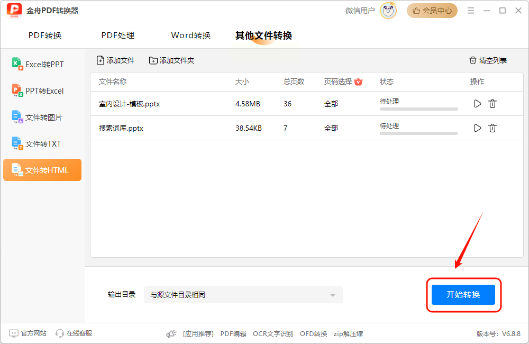Click the 添加文件夹 add folder icon
This screenshot has height=344, width=529.
pyautogui.click(x=153, y=60)
